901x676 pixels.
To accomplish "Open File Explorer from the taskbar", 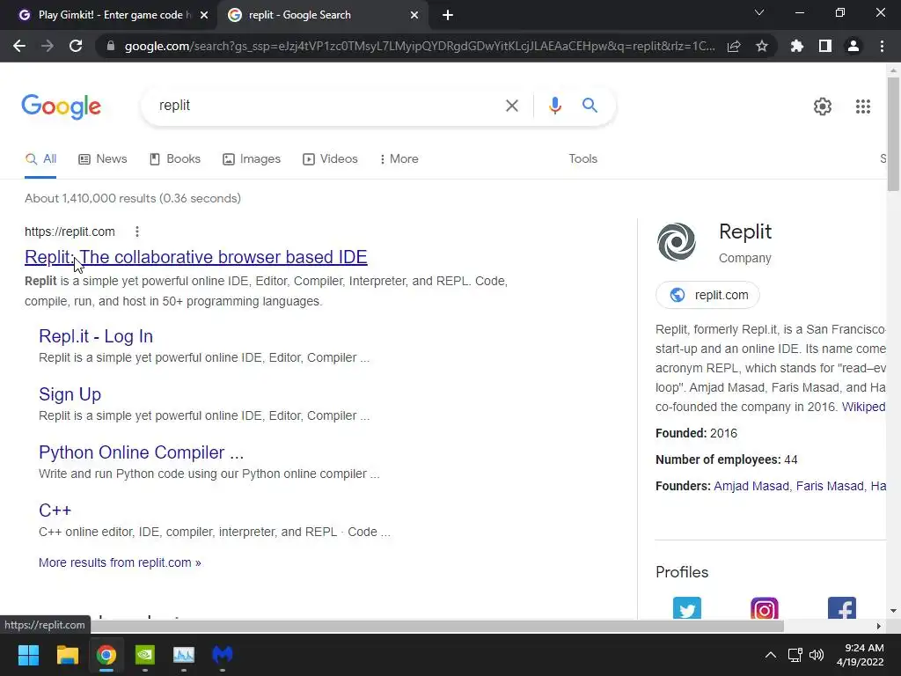I will click(67, 655).
